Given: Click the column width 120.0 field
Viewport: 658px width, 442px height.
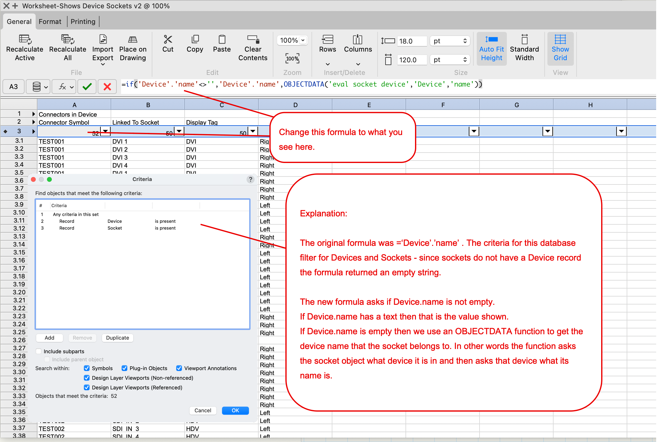Looking at the screenshot, I should (412, 60).
